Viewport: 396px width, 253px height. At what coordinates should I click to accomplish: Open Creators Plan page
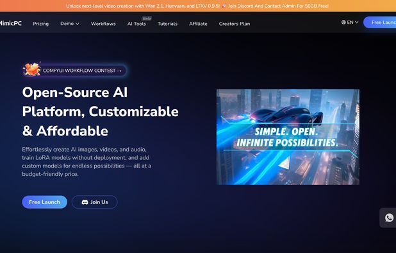tap(235, 24)
